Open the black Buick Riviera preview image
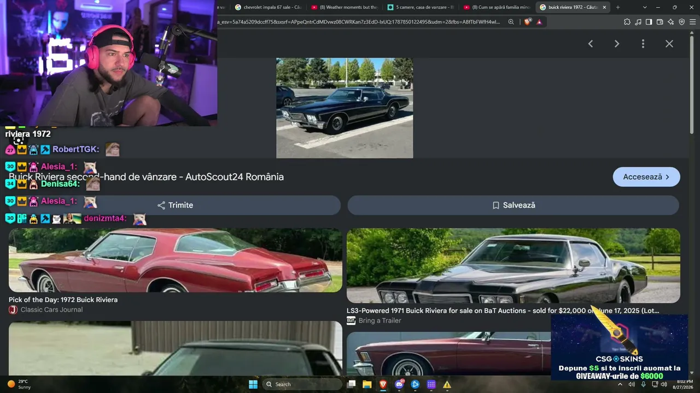 pyautogui.click(x=345, y=108)
